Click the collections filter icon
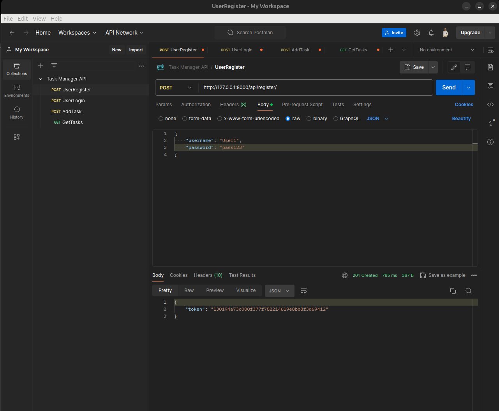The height and width of the screenshot is (411, 499). (x=54, y=66)
